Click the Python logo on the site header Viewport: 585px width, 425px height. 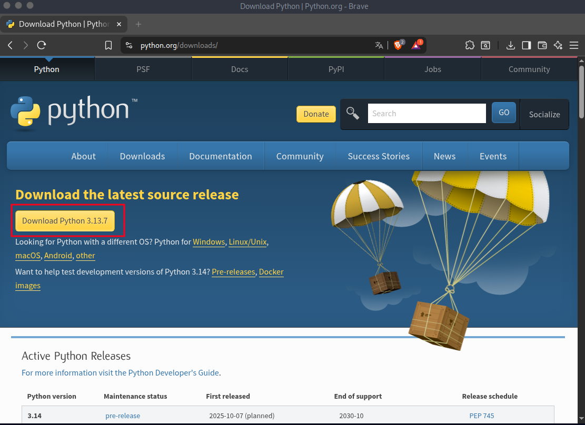coord(74,112)
